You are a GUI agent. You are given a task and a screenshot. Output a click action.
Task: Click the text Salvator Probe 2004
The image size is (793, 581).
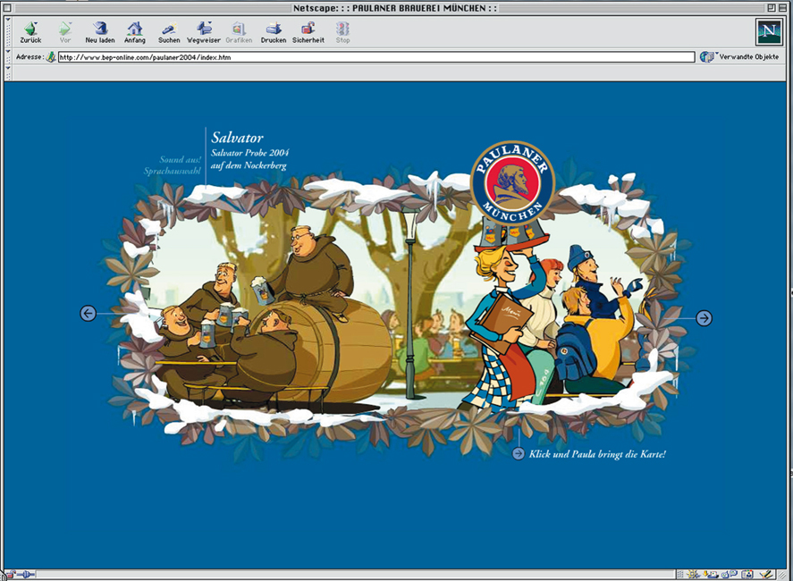click(249, 153)
